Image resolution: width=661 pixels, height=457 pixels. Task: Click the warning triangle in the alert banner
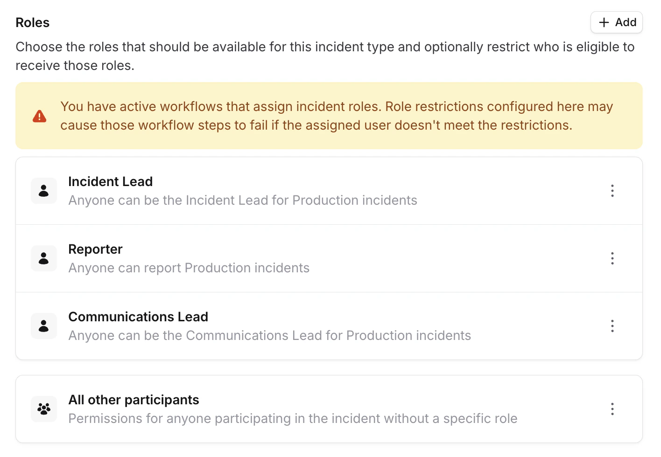pyautogui.click(x=40, y=116)
